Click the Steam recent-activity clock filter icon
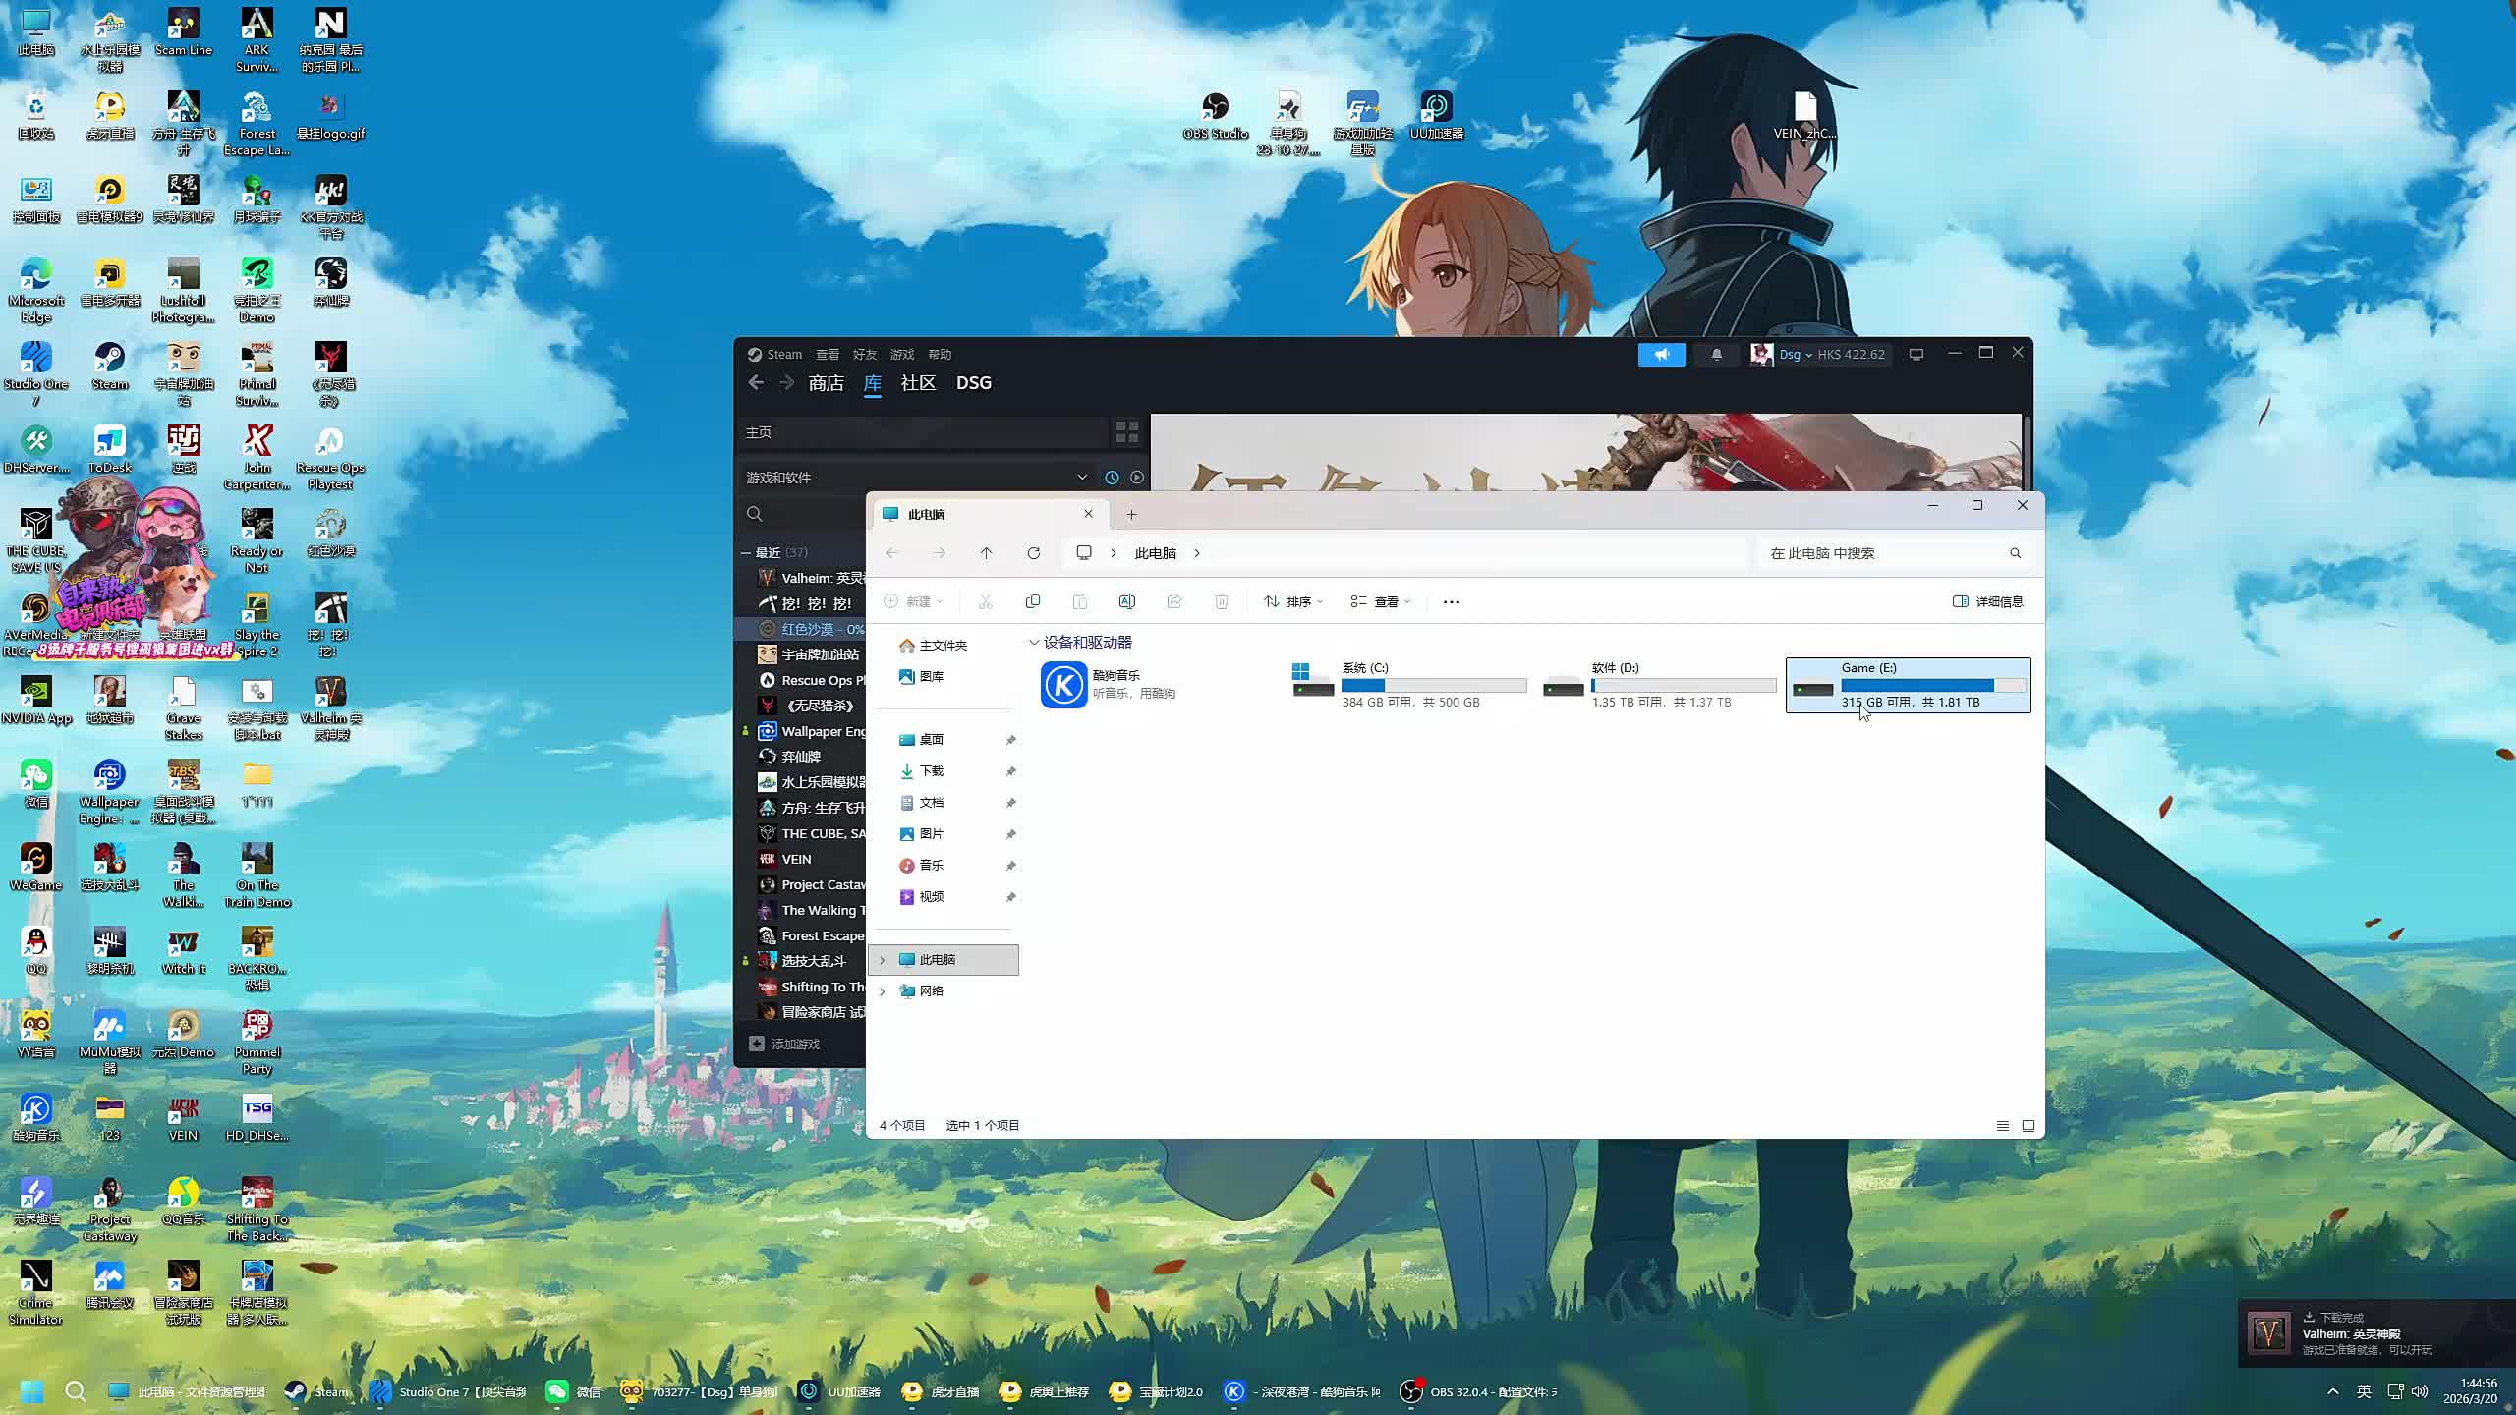The width and height of the screenshot is (2516, 1415). coord(1112,478)
